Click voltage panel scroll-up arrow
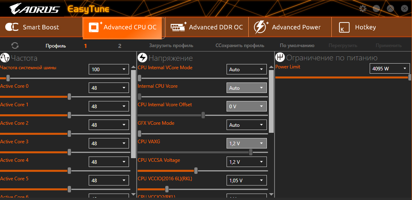The height and width of the screenshot is (200, 412). (x=271, y=67)
